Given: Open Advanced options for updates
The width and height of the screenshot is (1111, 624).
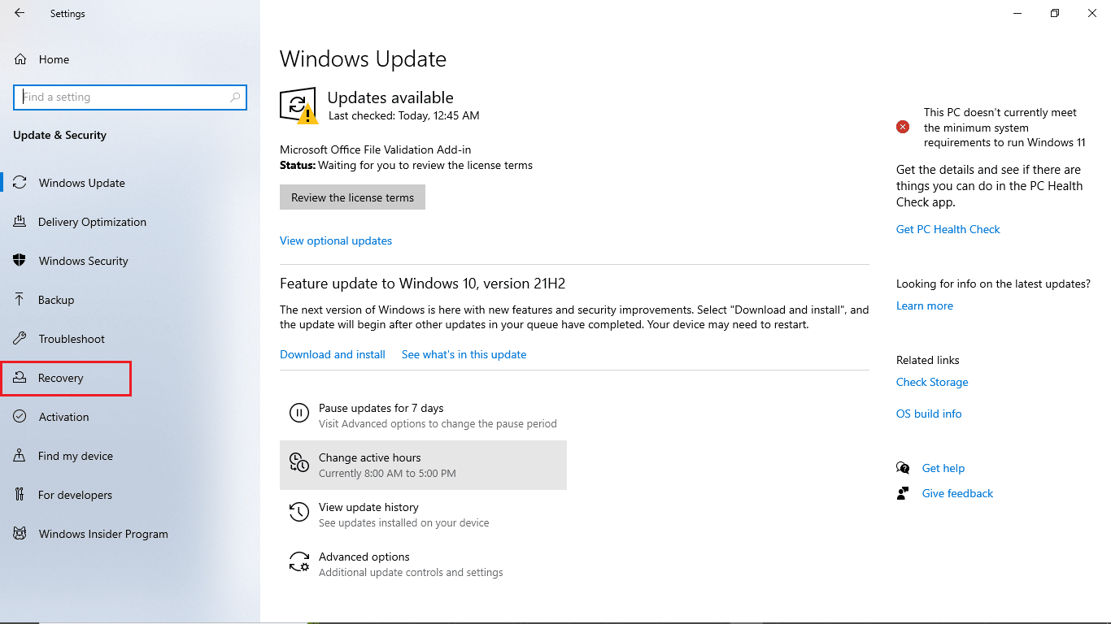Looking at the screenshot, I should pos(423,564).
